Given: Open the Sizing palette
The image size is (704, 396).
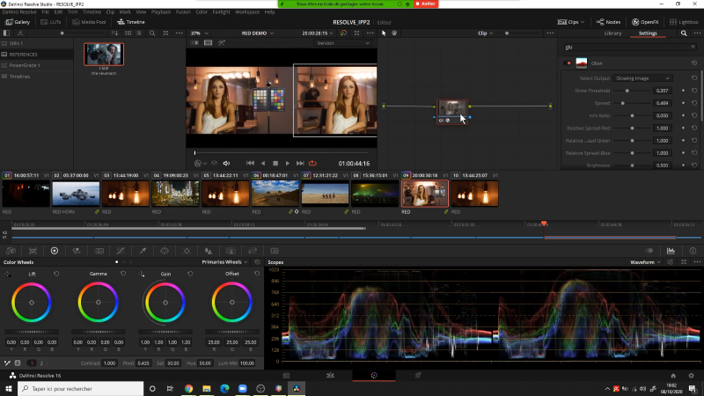Looking at the screenshot, I should 253,251.
